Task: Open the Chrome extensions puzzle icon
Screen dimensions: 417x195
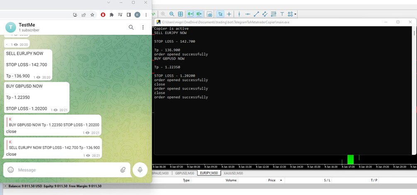Action: pos(112,15)
